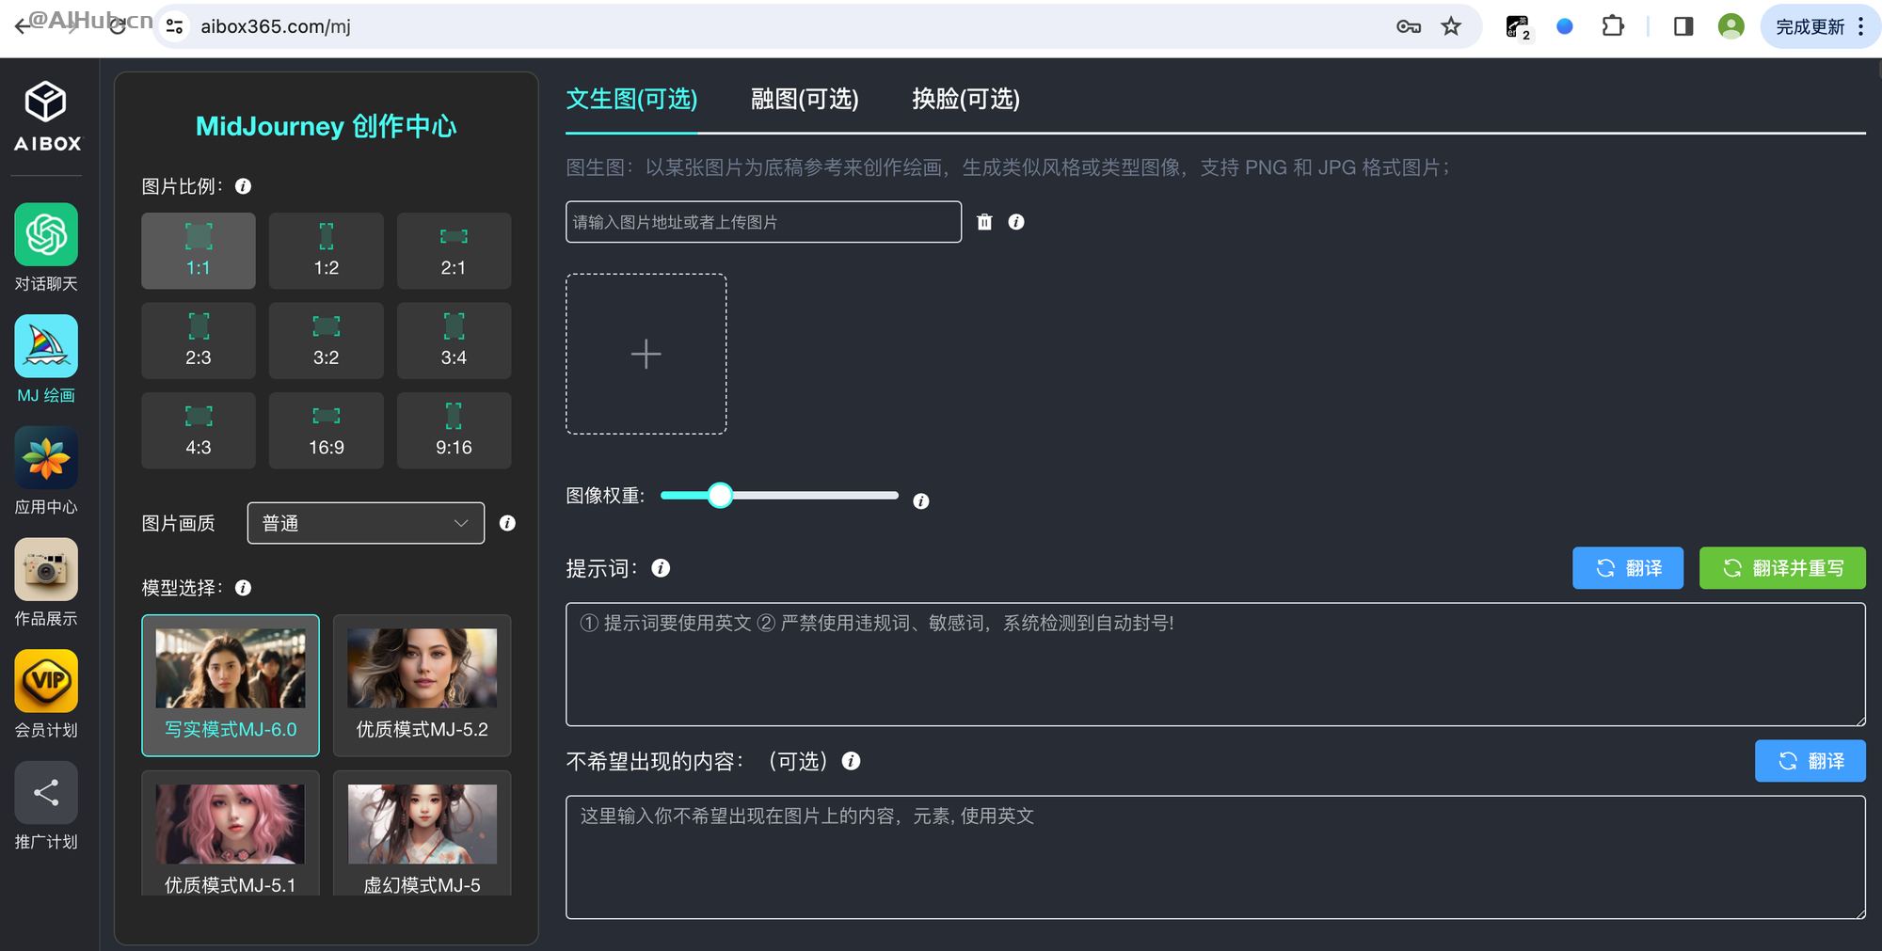Click the extension icon with badge 2
The height and width of the screenshot is (951, 1882).
tap(1518, 26)
